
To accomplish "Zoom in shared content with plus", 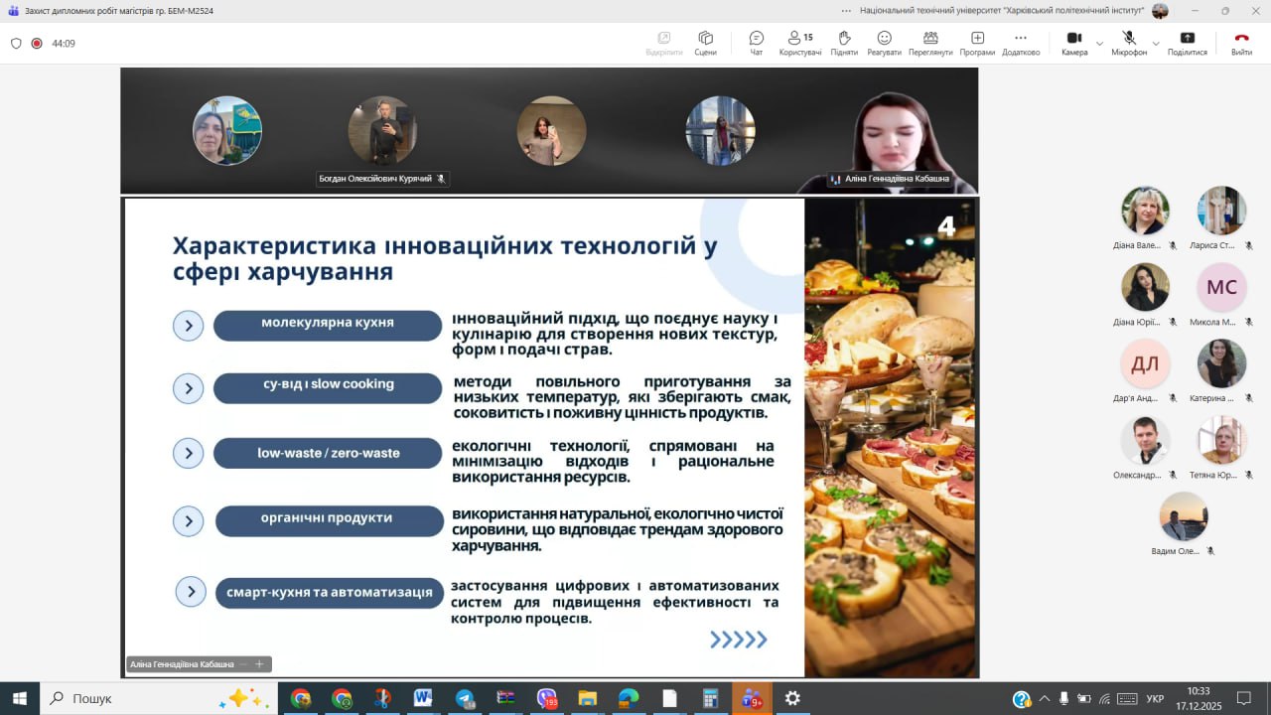I will tap(259, 664).
